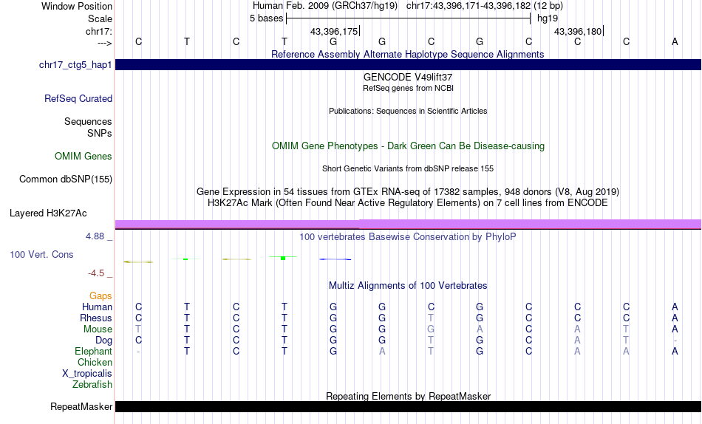Viewport: 702px width, 424px height.
Task: Click the Dog gap dash in last column
Action: [675, 341]
